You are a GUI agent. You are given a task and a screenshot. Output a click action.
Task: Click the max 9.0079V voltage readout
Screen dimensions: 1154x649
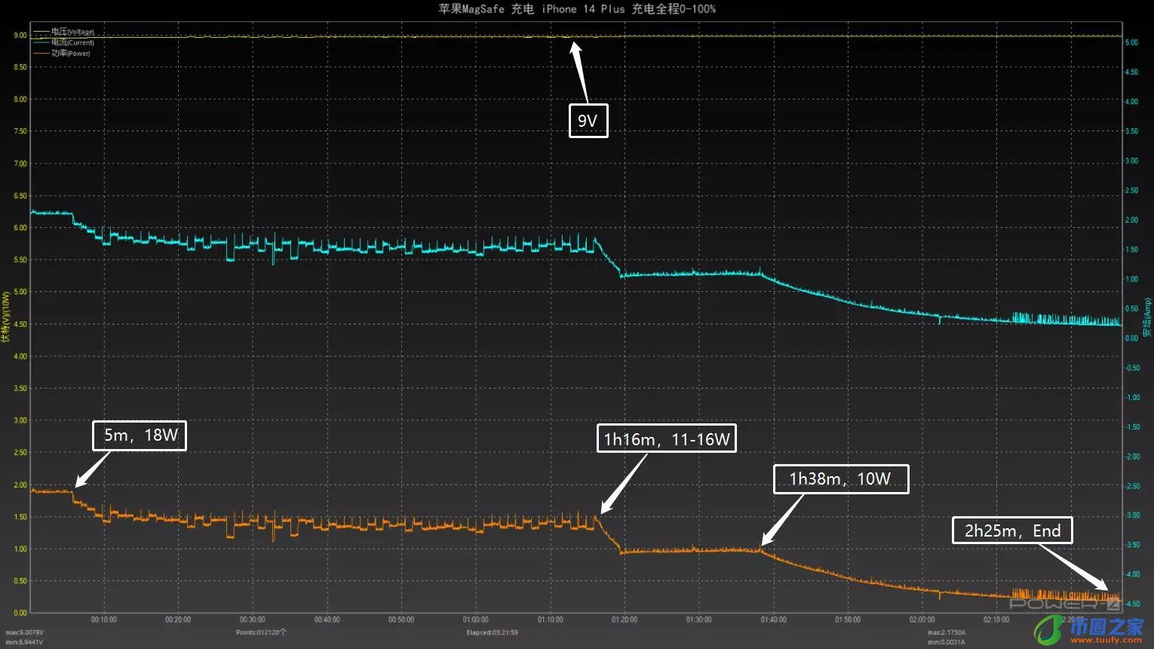coord(25,632)
